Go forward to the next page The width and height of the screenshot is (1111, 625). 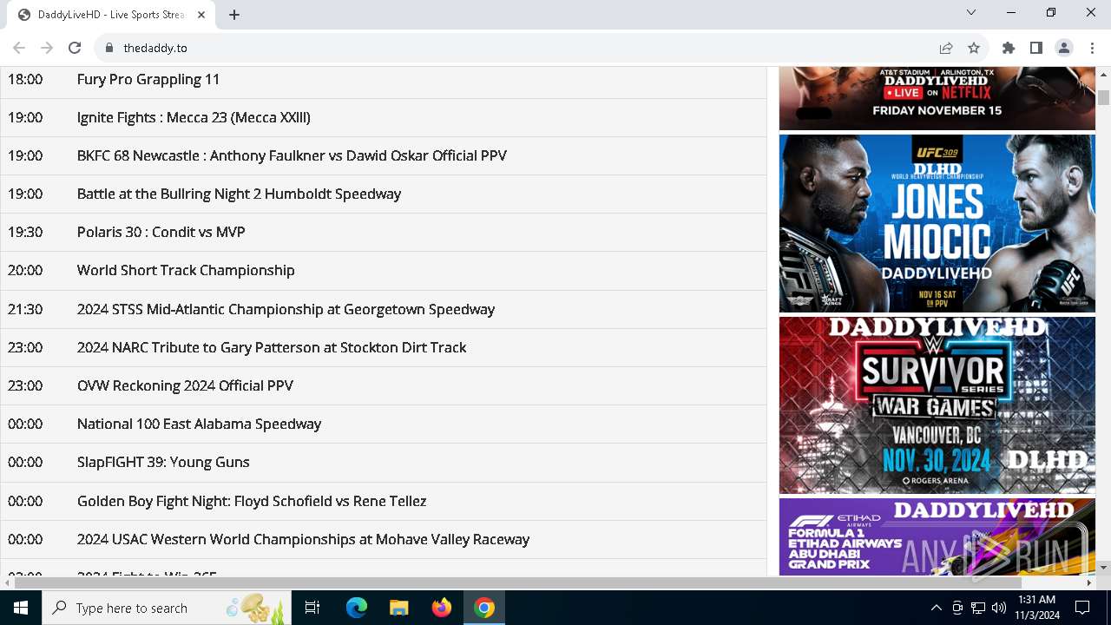(x=47, y=48)
